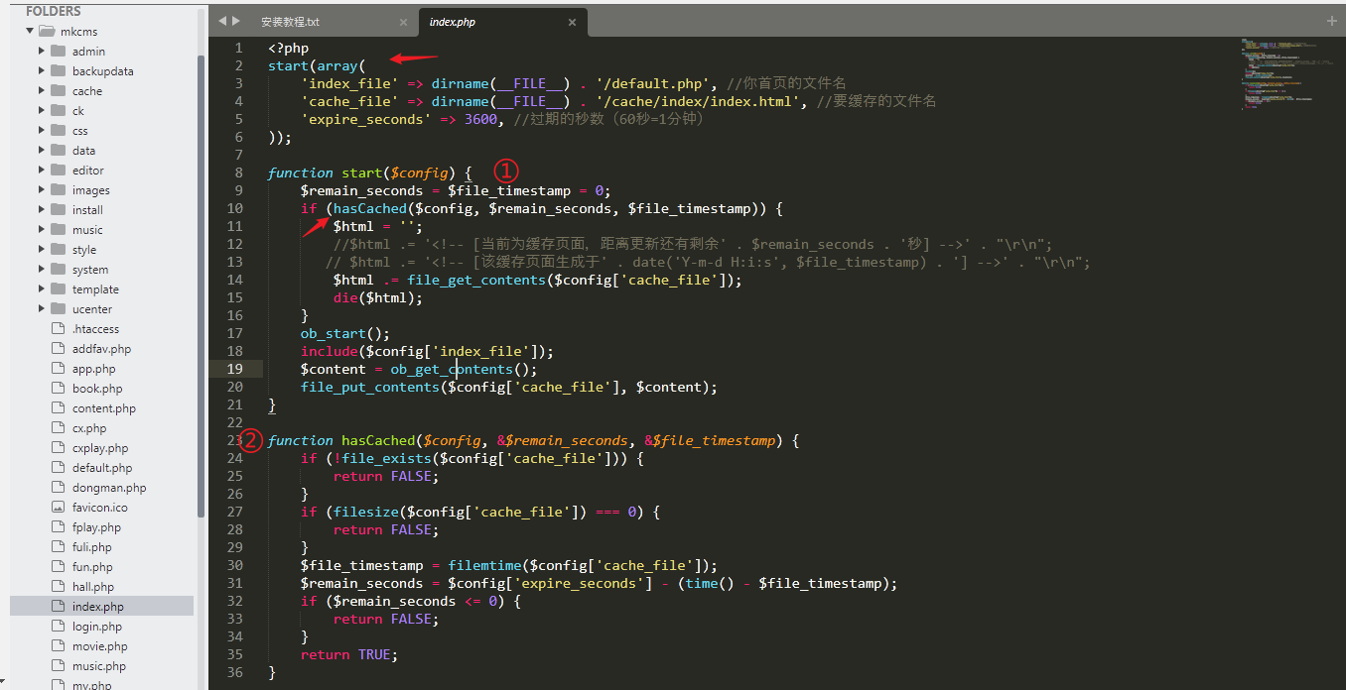
Task: Click the template folder icon
Action: [x=59, y=289]
